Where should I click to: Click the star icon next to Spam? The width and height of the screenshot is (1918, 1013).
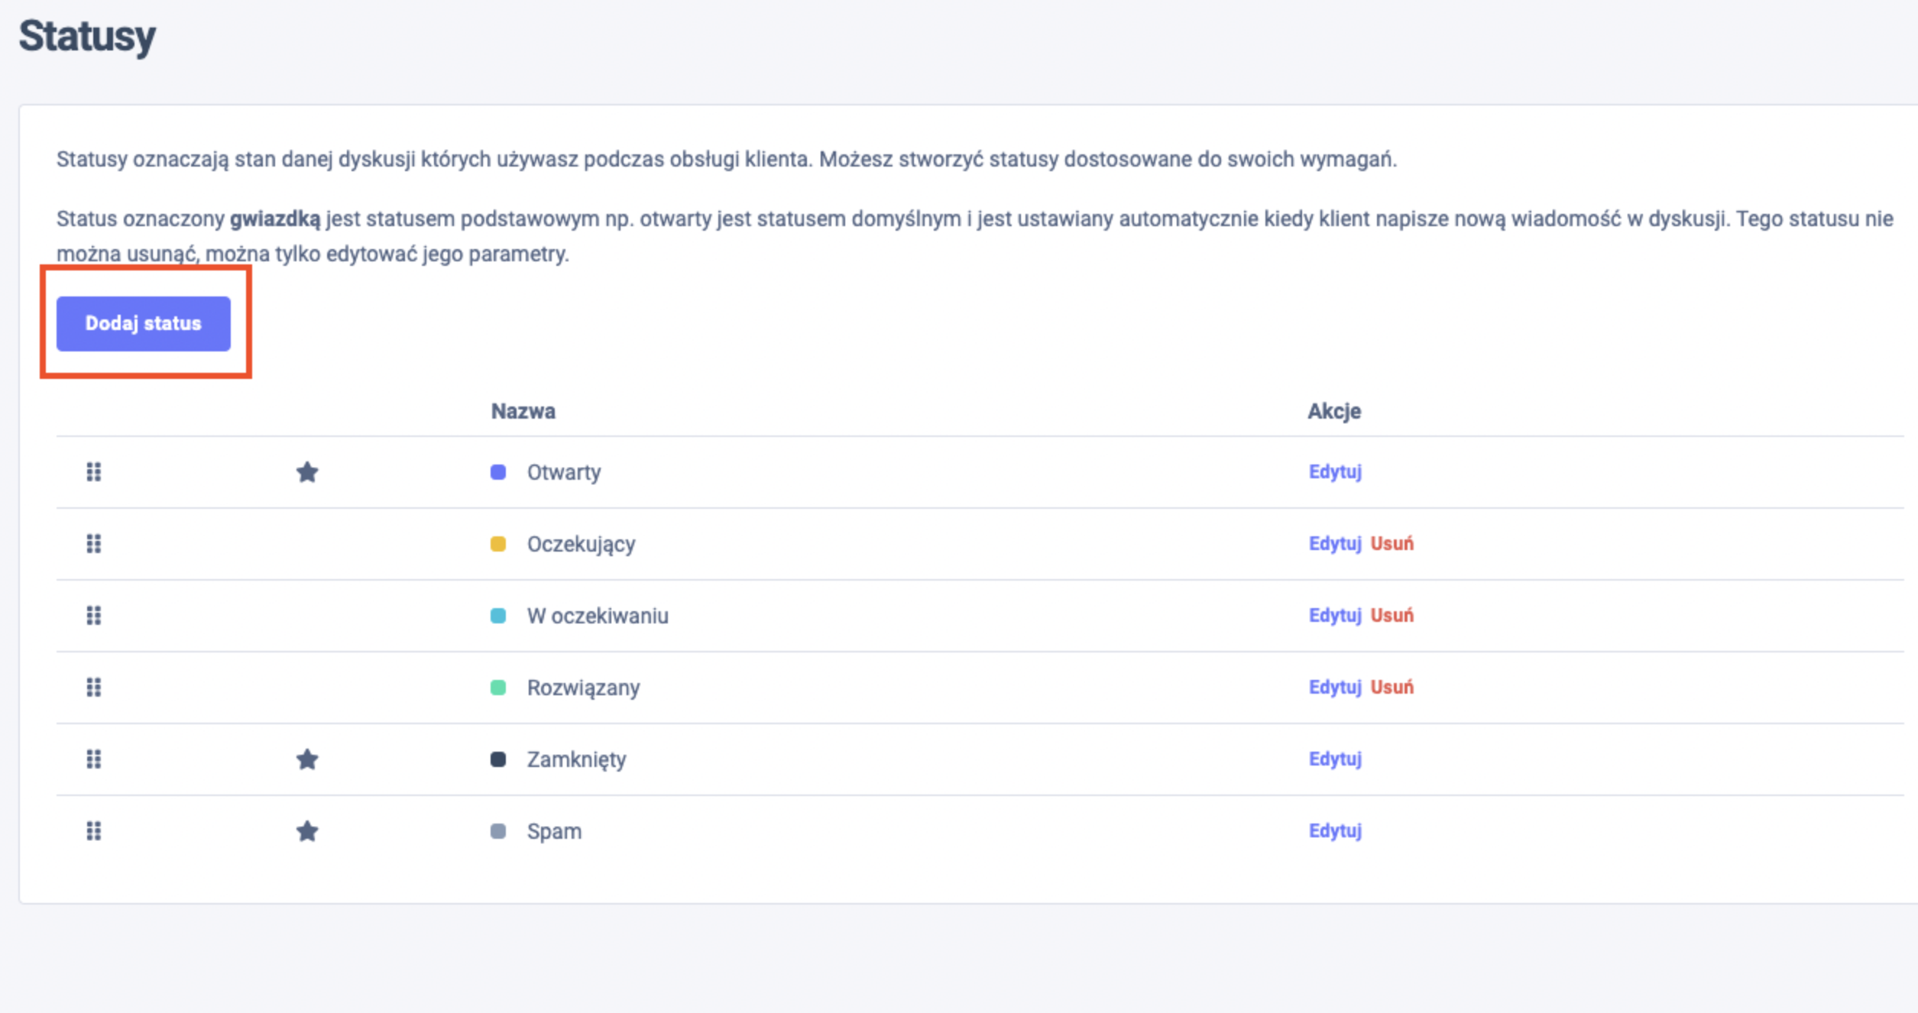point(307,831)
